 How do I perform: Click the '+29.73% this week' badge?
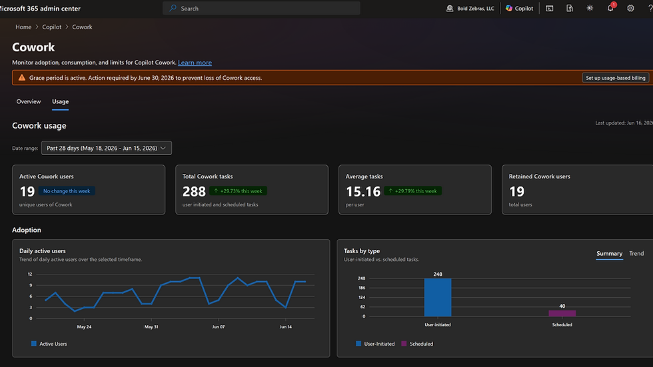pos(239,191)
